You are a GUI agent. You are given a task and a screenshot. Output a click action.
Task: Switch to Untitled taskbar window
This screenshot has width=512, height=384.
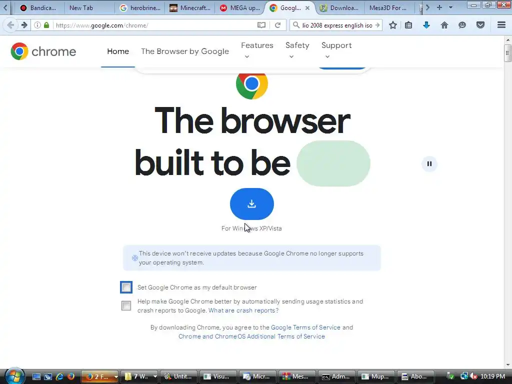click(x=178, y=376)
